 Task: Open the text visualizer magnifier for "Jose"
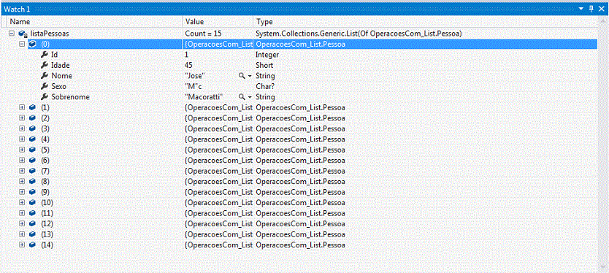pos(242,76)
